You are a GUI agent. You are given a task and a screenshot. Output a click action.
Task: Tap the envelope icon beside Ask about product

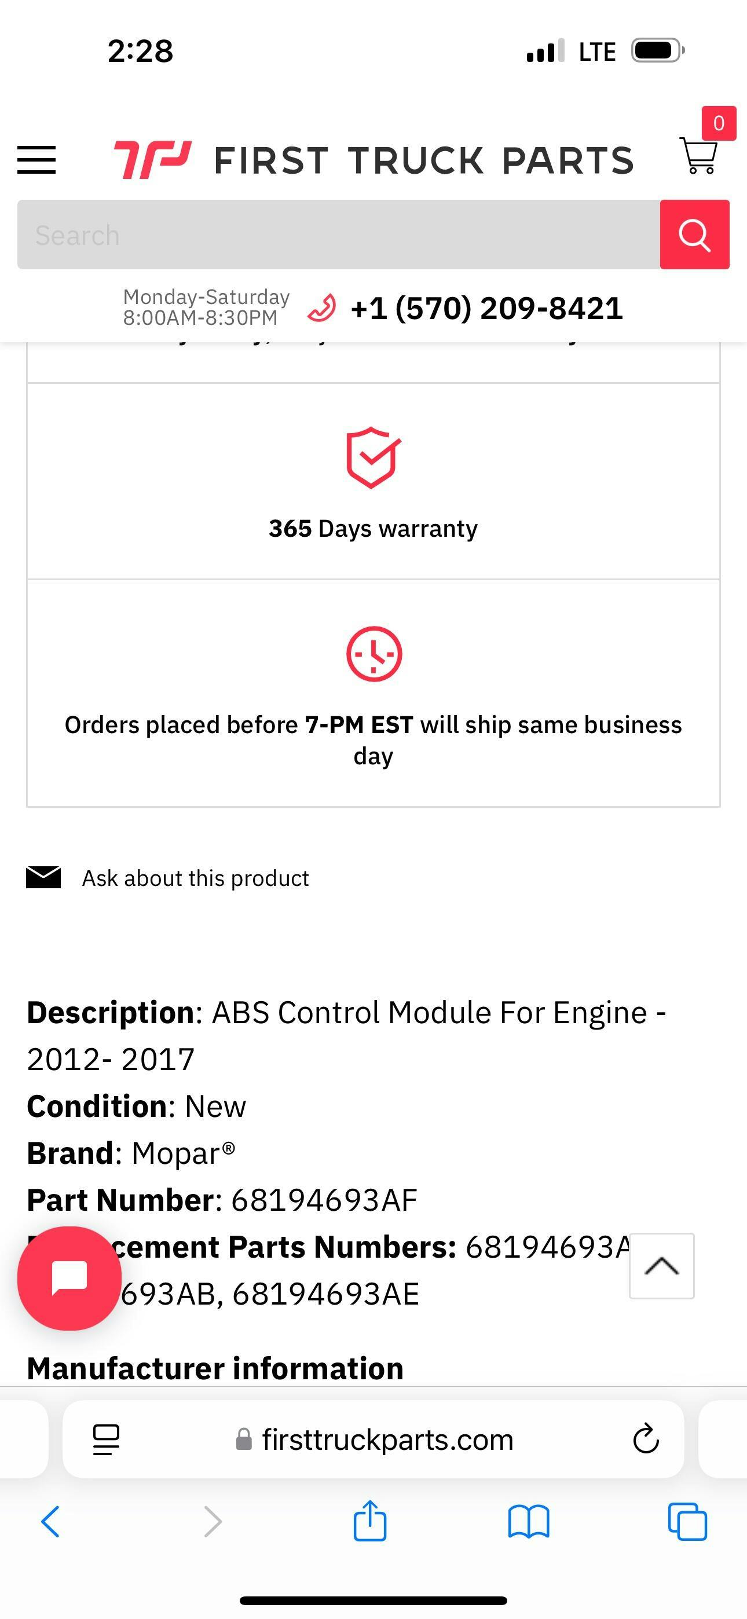pos(43,877)
